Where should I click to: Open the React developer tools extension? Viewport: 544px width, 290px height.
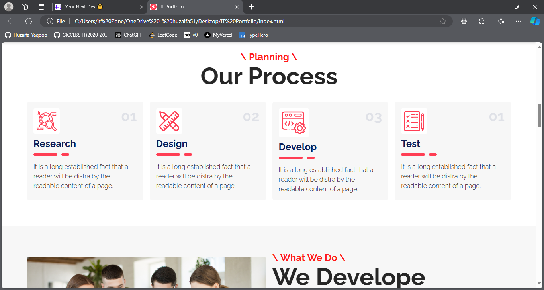[464, 21]
